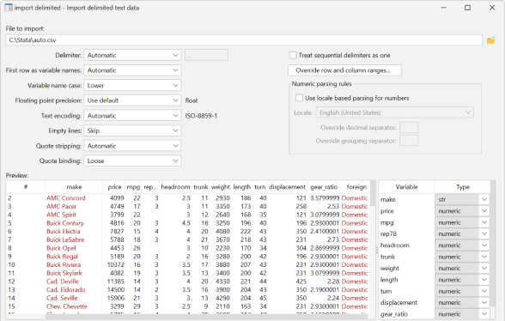The image size is (505, 321).
Task: Change the type dropdown for variable price
Action: pos(462,211)
